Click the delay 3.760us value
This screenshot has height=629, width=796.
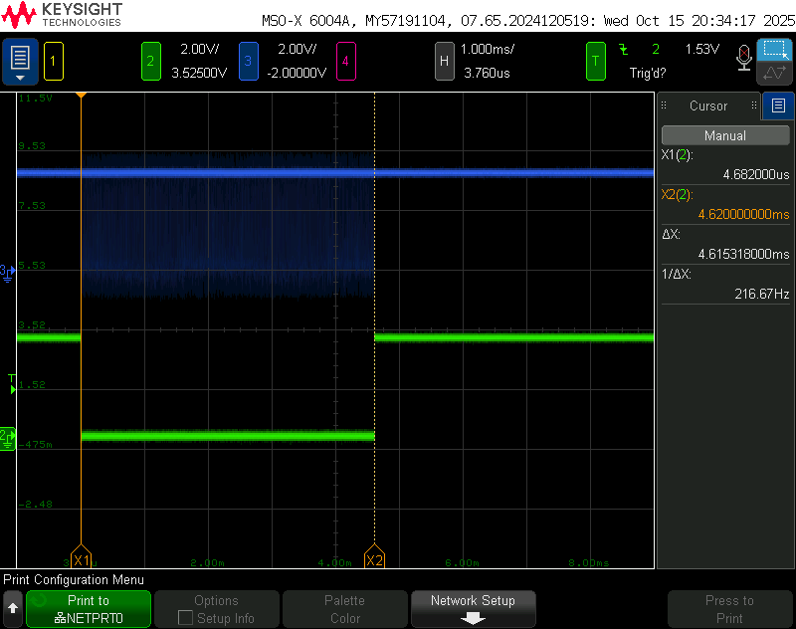(x=487, y=73)
